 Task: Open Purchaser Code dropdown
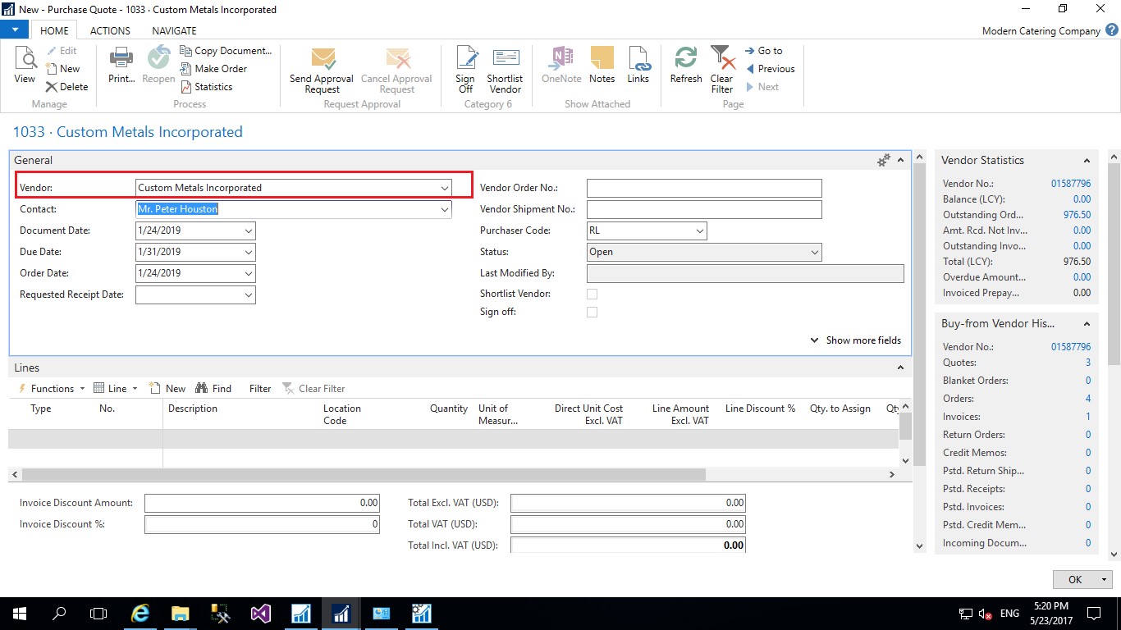[x=699, y=231]
